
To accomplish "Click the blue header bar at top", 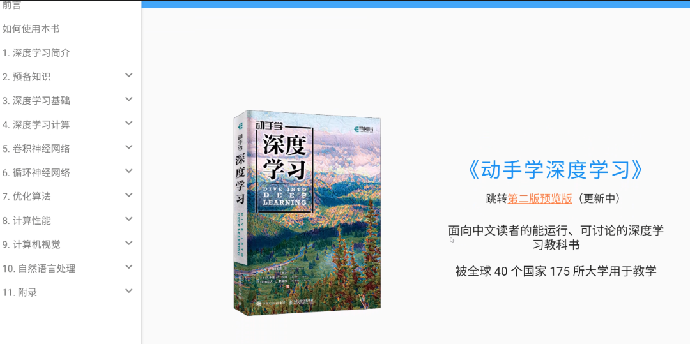I will click(x=415, y=4).
